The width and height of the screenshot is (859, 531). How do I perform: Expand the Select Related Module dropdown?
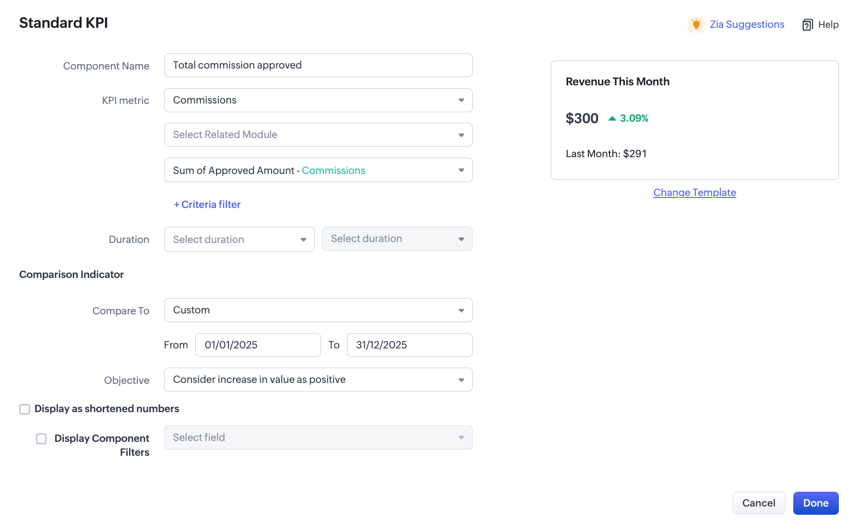pos(318,135)
